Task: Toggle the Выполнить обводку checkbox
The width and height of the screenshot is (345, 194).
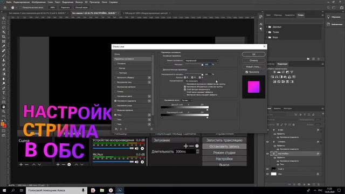Action: pos(115,78)
